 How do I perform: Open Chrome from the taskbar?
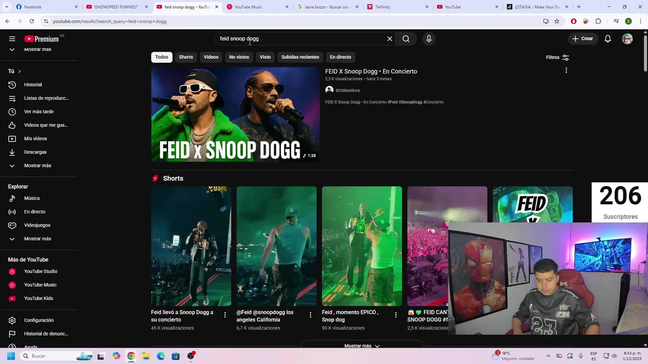(x=131, y=356)
